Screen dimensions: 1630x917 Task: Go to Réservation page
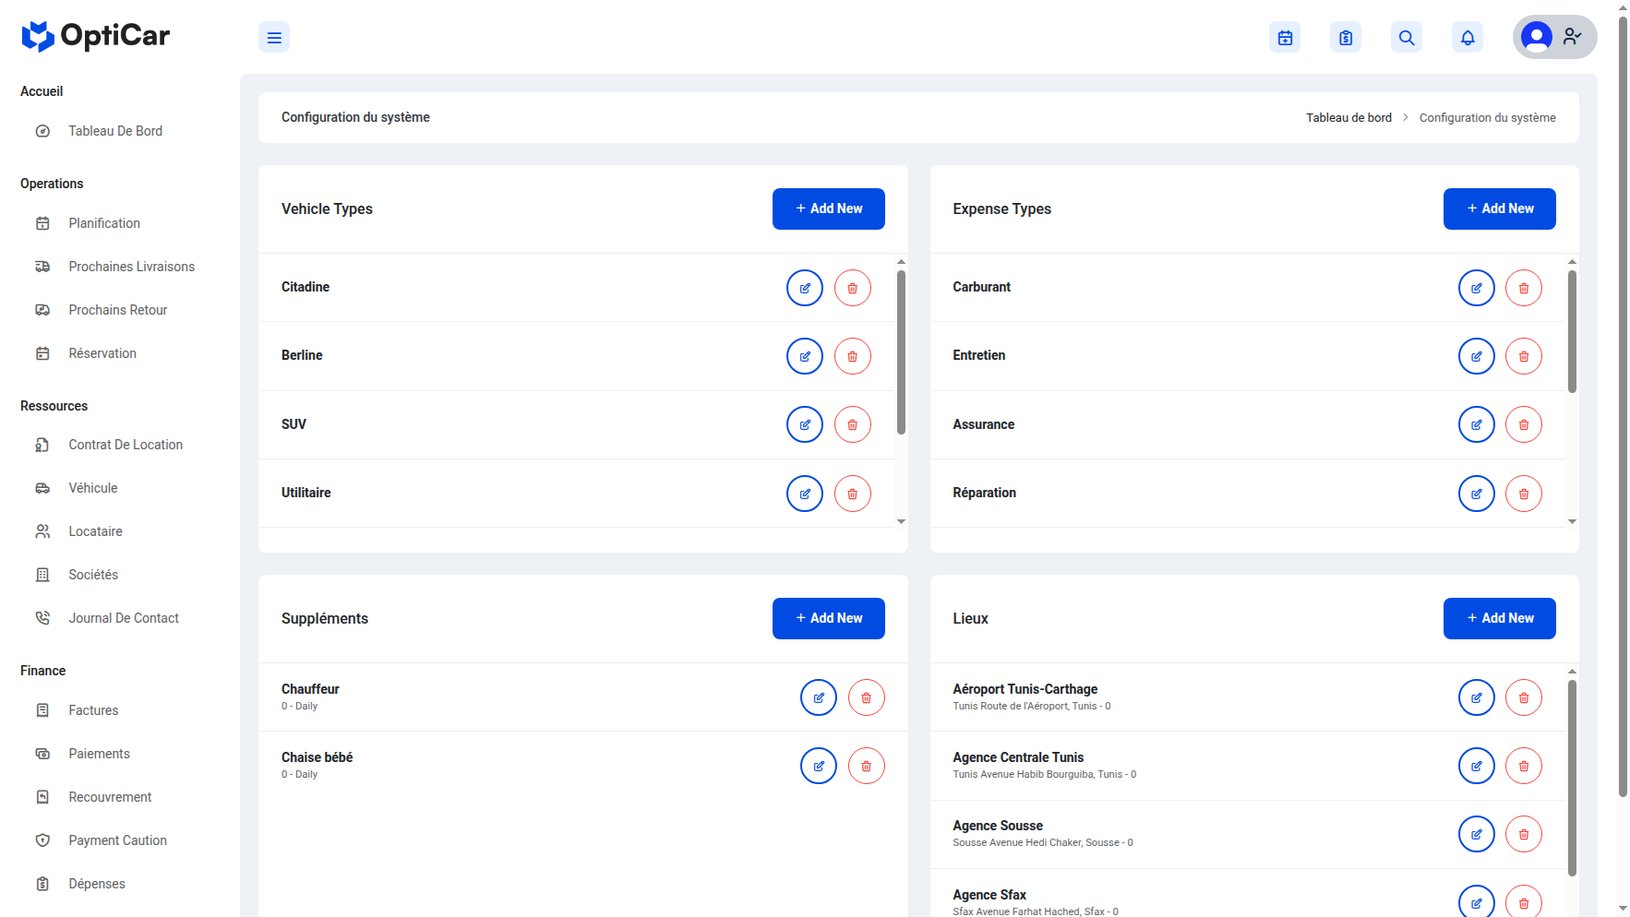tap(102, 353)
